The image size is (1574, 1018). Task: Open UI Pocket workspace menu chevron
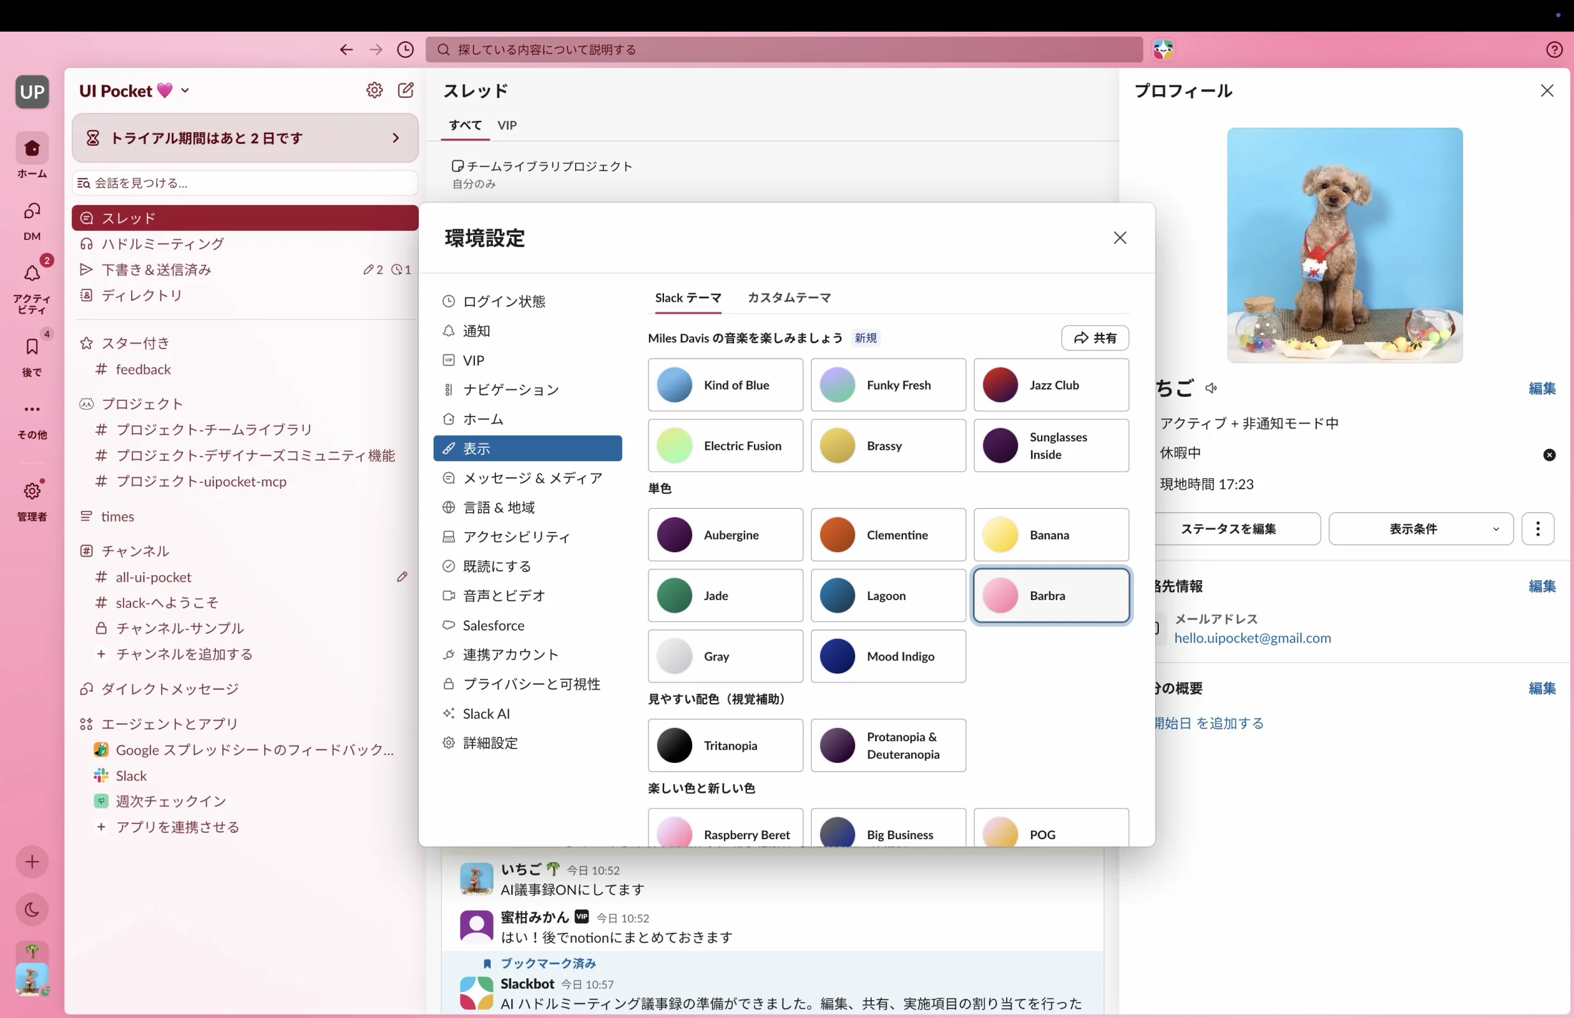point(185,90)
